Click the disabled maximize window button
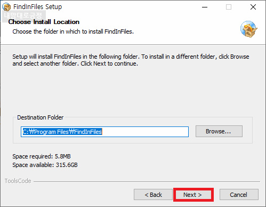 pyautogui.click(x=229, y=7)
